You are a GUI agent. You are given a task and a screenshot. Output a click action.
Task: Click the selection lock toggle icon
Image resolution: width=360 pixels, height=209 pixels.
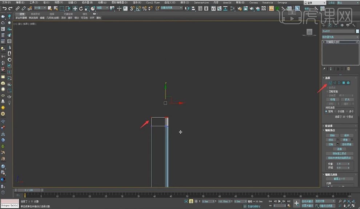point(191,201)
